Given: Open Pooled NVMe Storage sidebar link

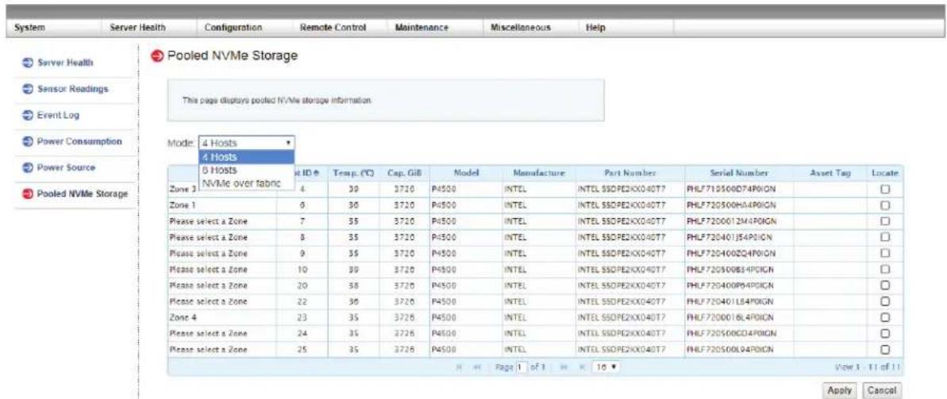Looking at the screenshot, I should (83, 194).
